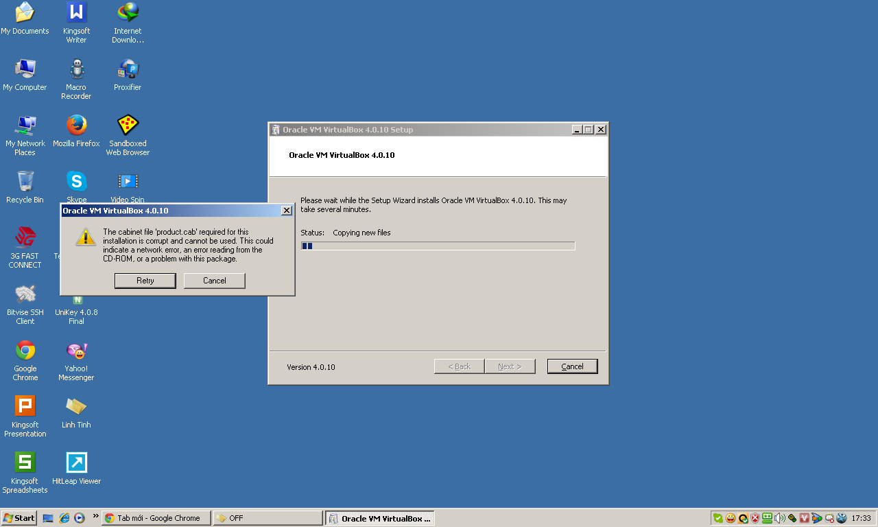Click the Yahoo Messenger smiley tray icon

coord(731,518)
